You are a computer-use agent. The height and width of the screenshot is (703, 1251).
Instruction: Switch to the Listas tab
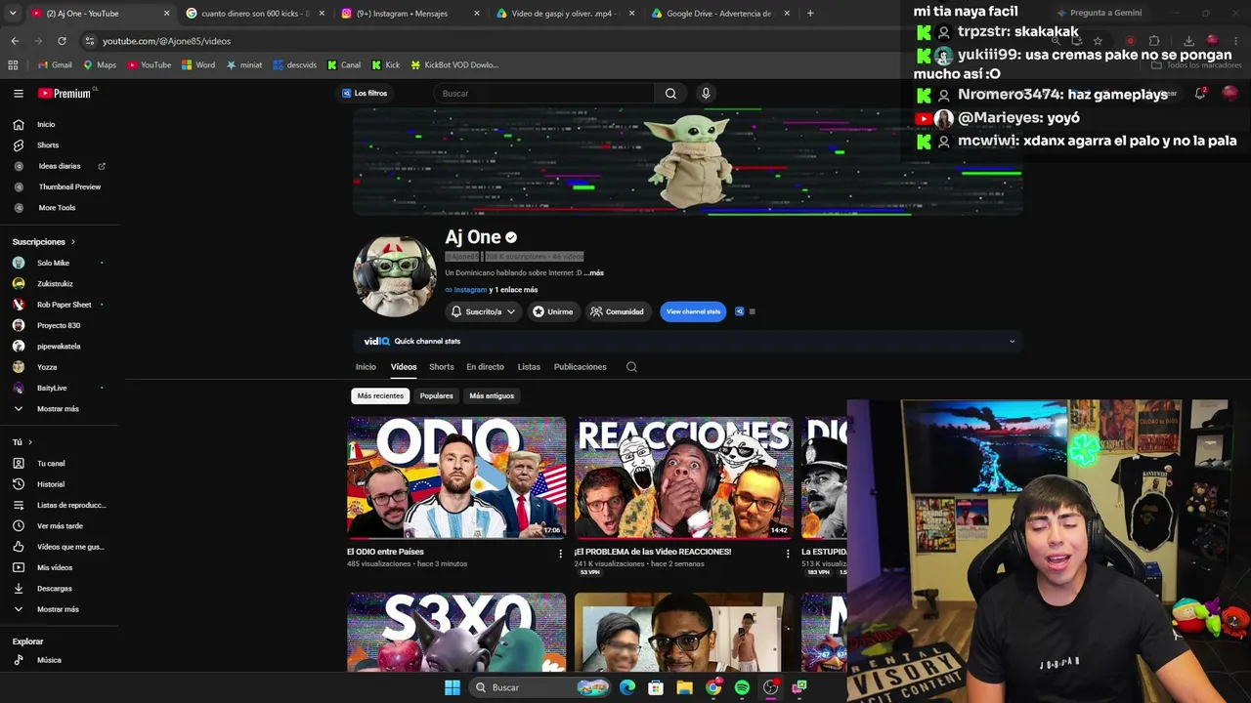529,367
